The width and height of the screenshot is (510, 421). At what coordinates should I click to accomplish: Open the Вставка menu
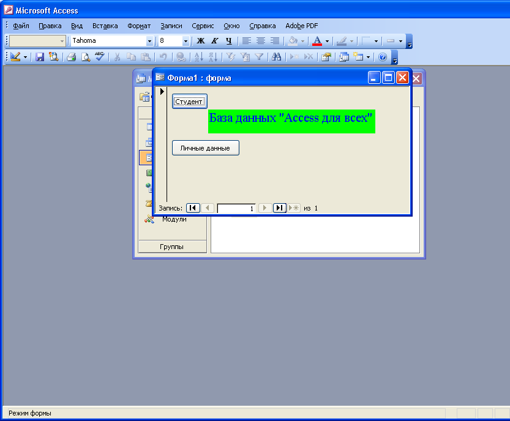pos(105,26)
